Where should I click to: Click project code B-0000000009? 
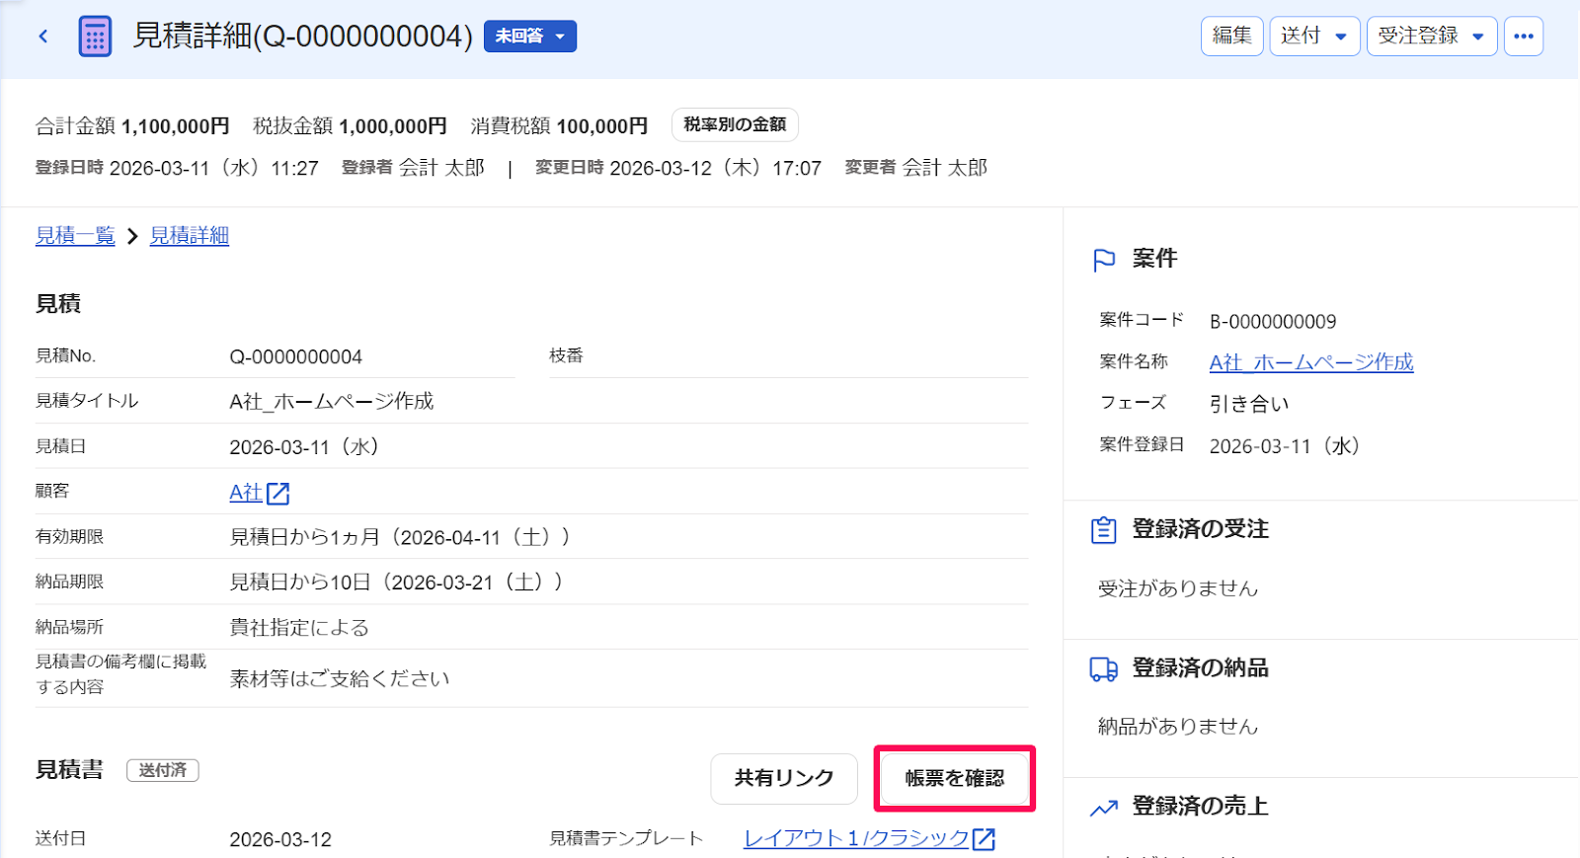coord(1273,322)
